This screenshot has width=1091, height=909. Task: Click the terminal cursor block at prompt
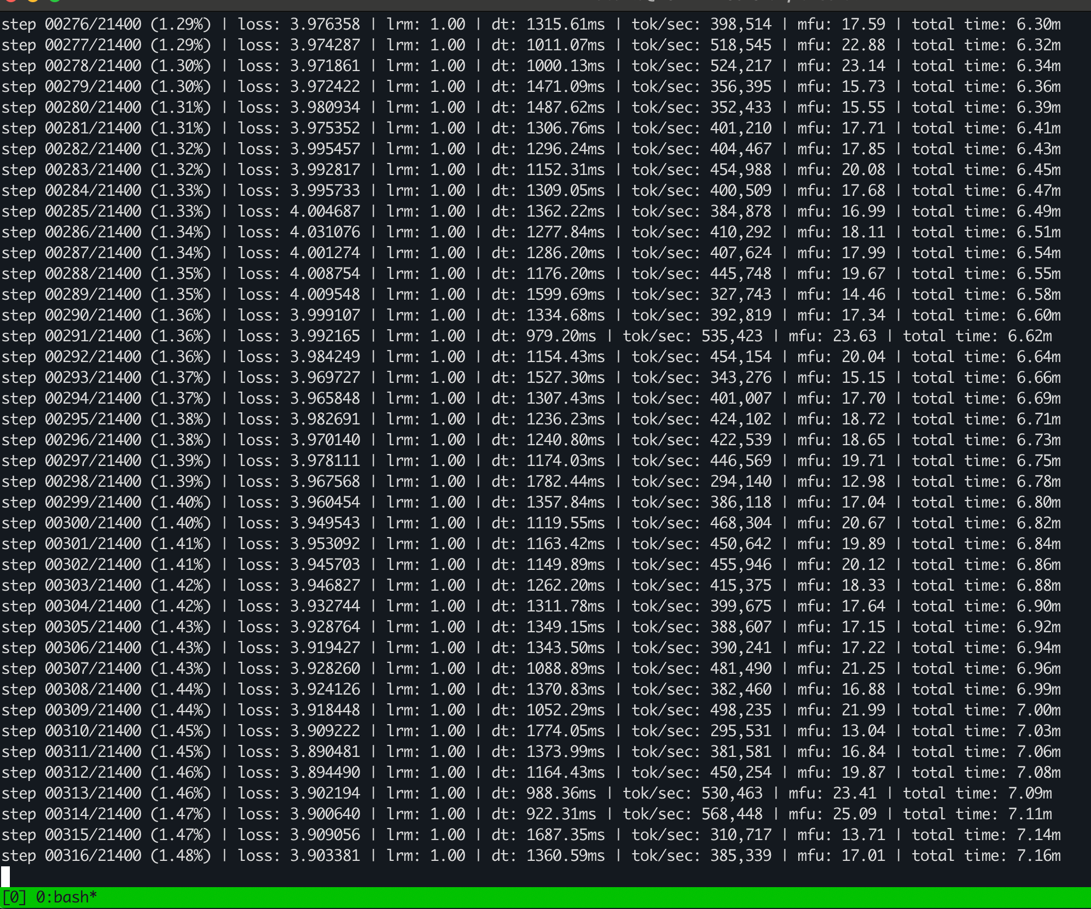click(5, 876)
